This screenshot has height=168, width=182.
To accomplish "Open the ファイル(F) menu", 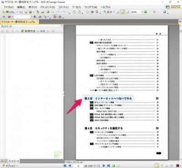I will pyautogui.click(x=9, y=7).
